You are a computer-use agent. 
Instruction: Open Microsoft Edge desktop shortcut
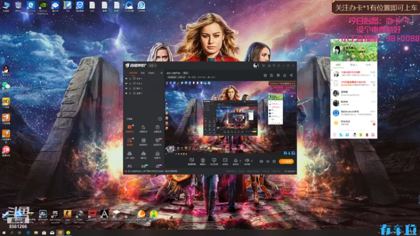pyautogui.click(x=30, y=7)
